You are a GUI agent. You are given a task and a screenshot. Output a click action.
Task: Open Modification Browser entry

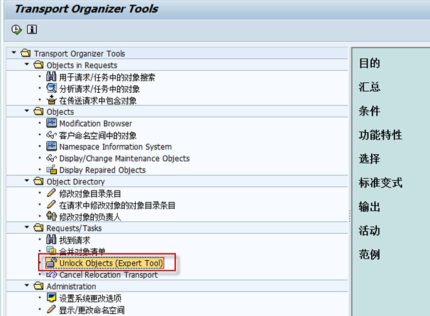(x=96, y=124)
